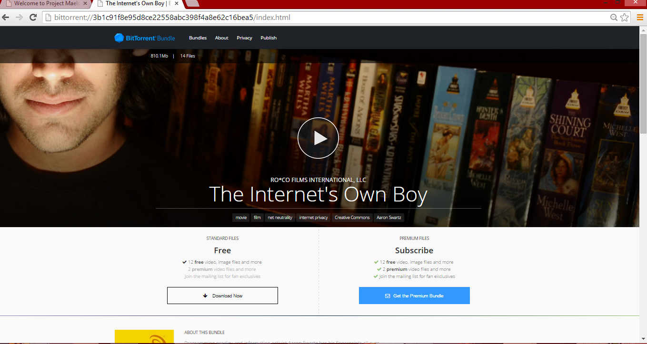647x344 pixels.
Task: Click the Aaron Swartz tag
Action: tap(389, 218)
